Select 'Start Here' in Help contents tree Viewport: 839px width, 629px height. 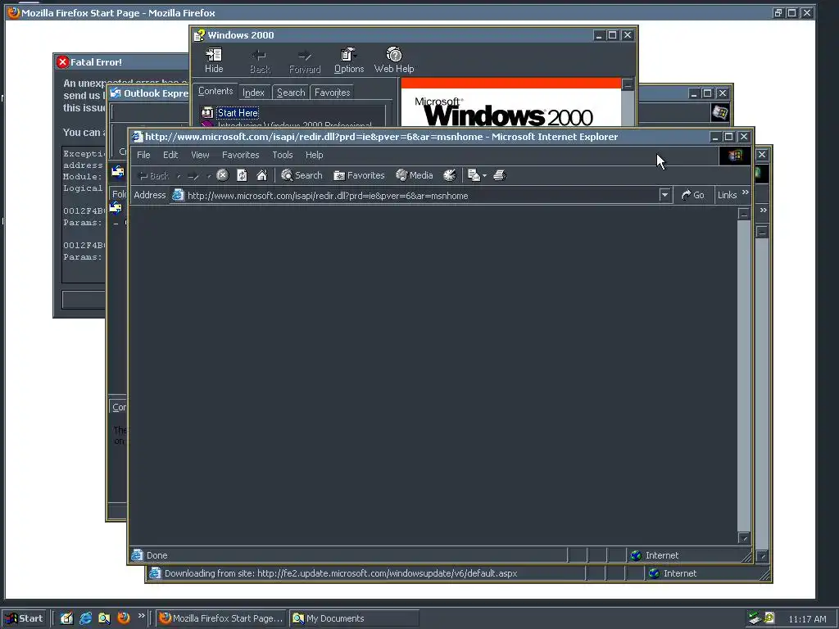click(238, 113)
